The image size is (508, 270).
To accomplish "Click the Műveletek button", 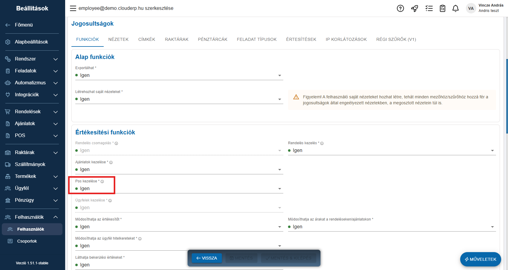I will pyautogui.click(x=480, y=259).
